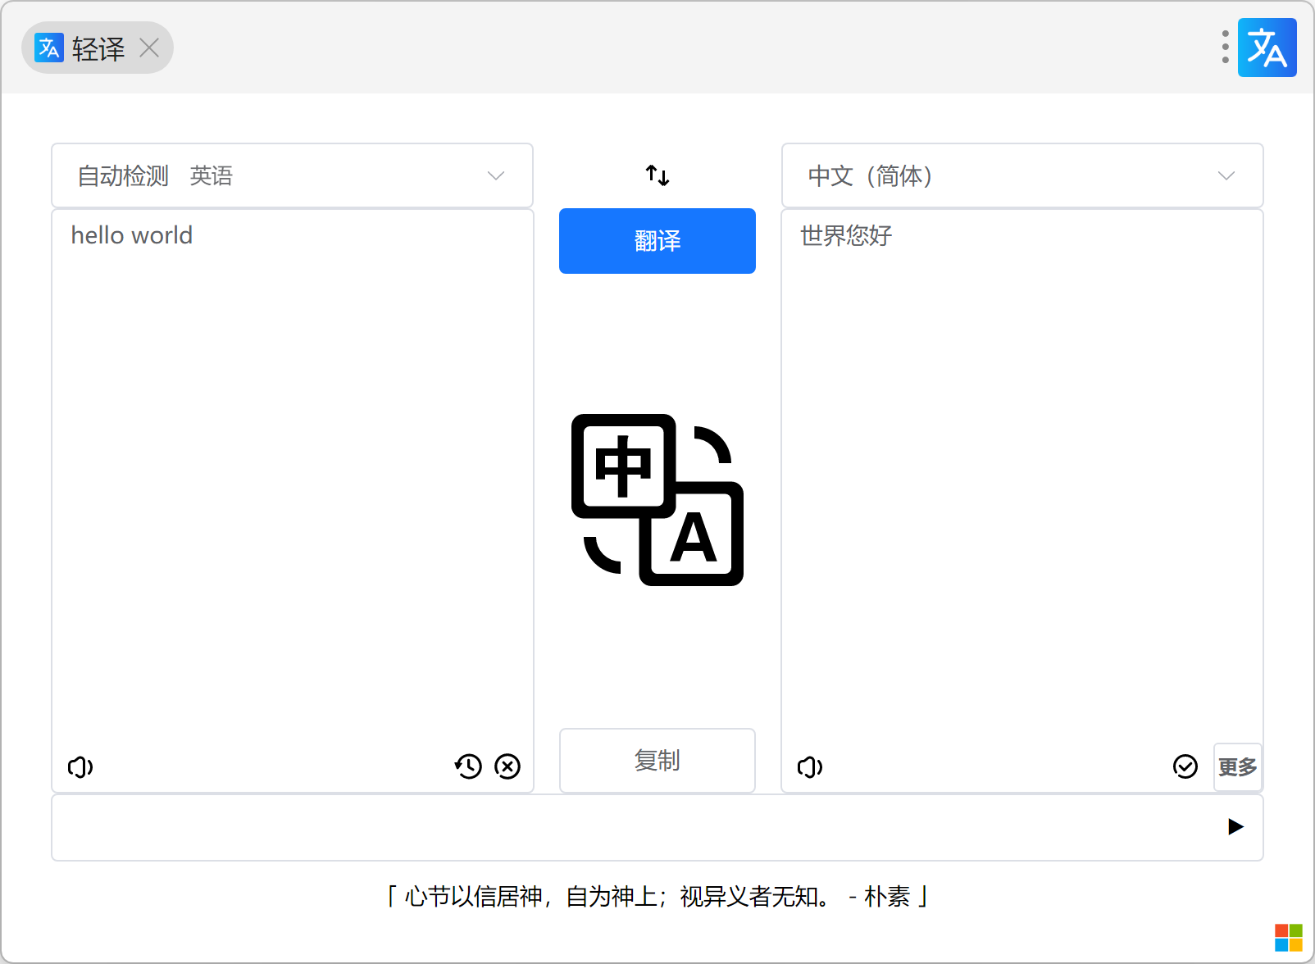Click the blue 翻译 button
Image resolution: width=1315 pixels, height=964 pixels.
tap(657, 241)
